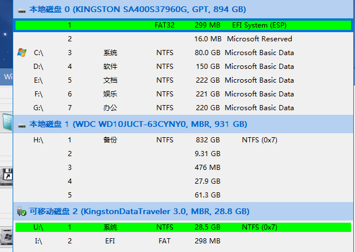Click the FAT32 filesystem text
355x252 pixels.
[165, 25]
